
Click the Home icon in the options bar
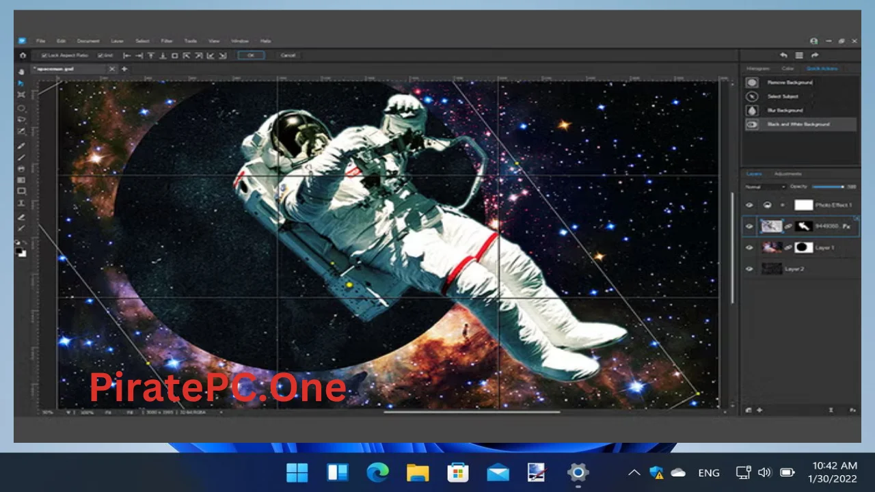[x=23, y=55]
